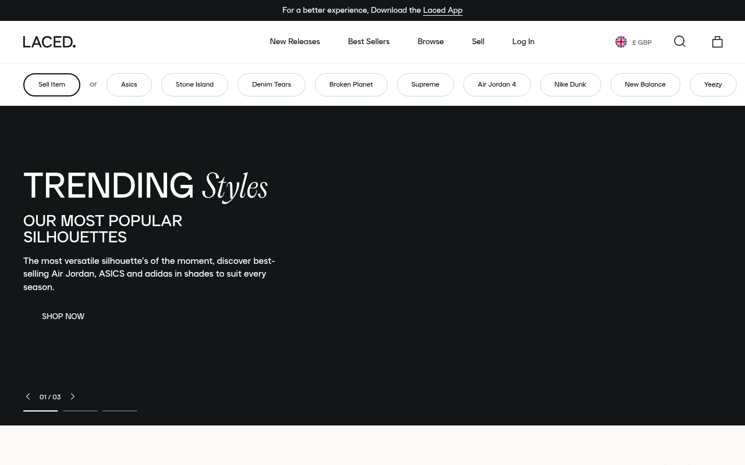Click the slide counter 01 / 03

coord(50,397)
